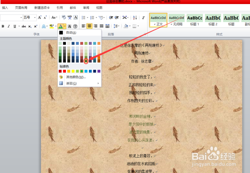The width and height of the screenshot is (250, 173).
Task: Apply the 正文 style
Action: pos(158,20)
